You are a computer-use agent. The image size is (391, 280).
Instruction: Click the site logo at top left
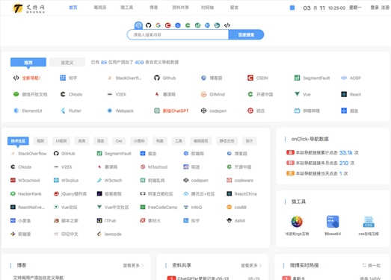[x=28, y=8]
